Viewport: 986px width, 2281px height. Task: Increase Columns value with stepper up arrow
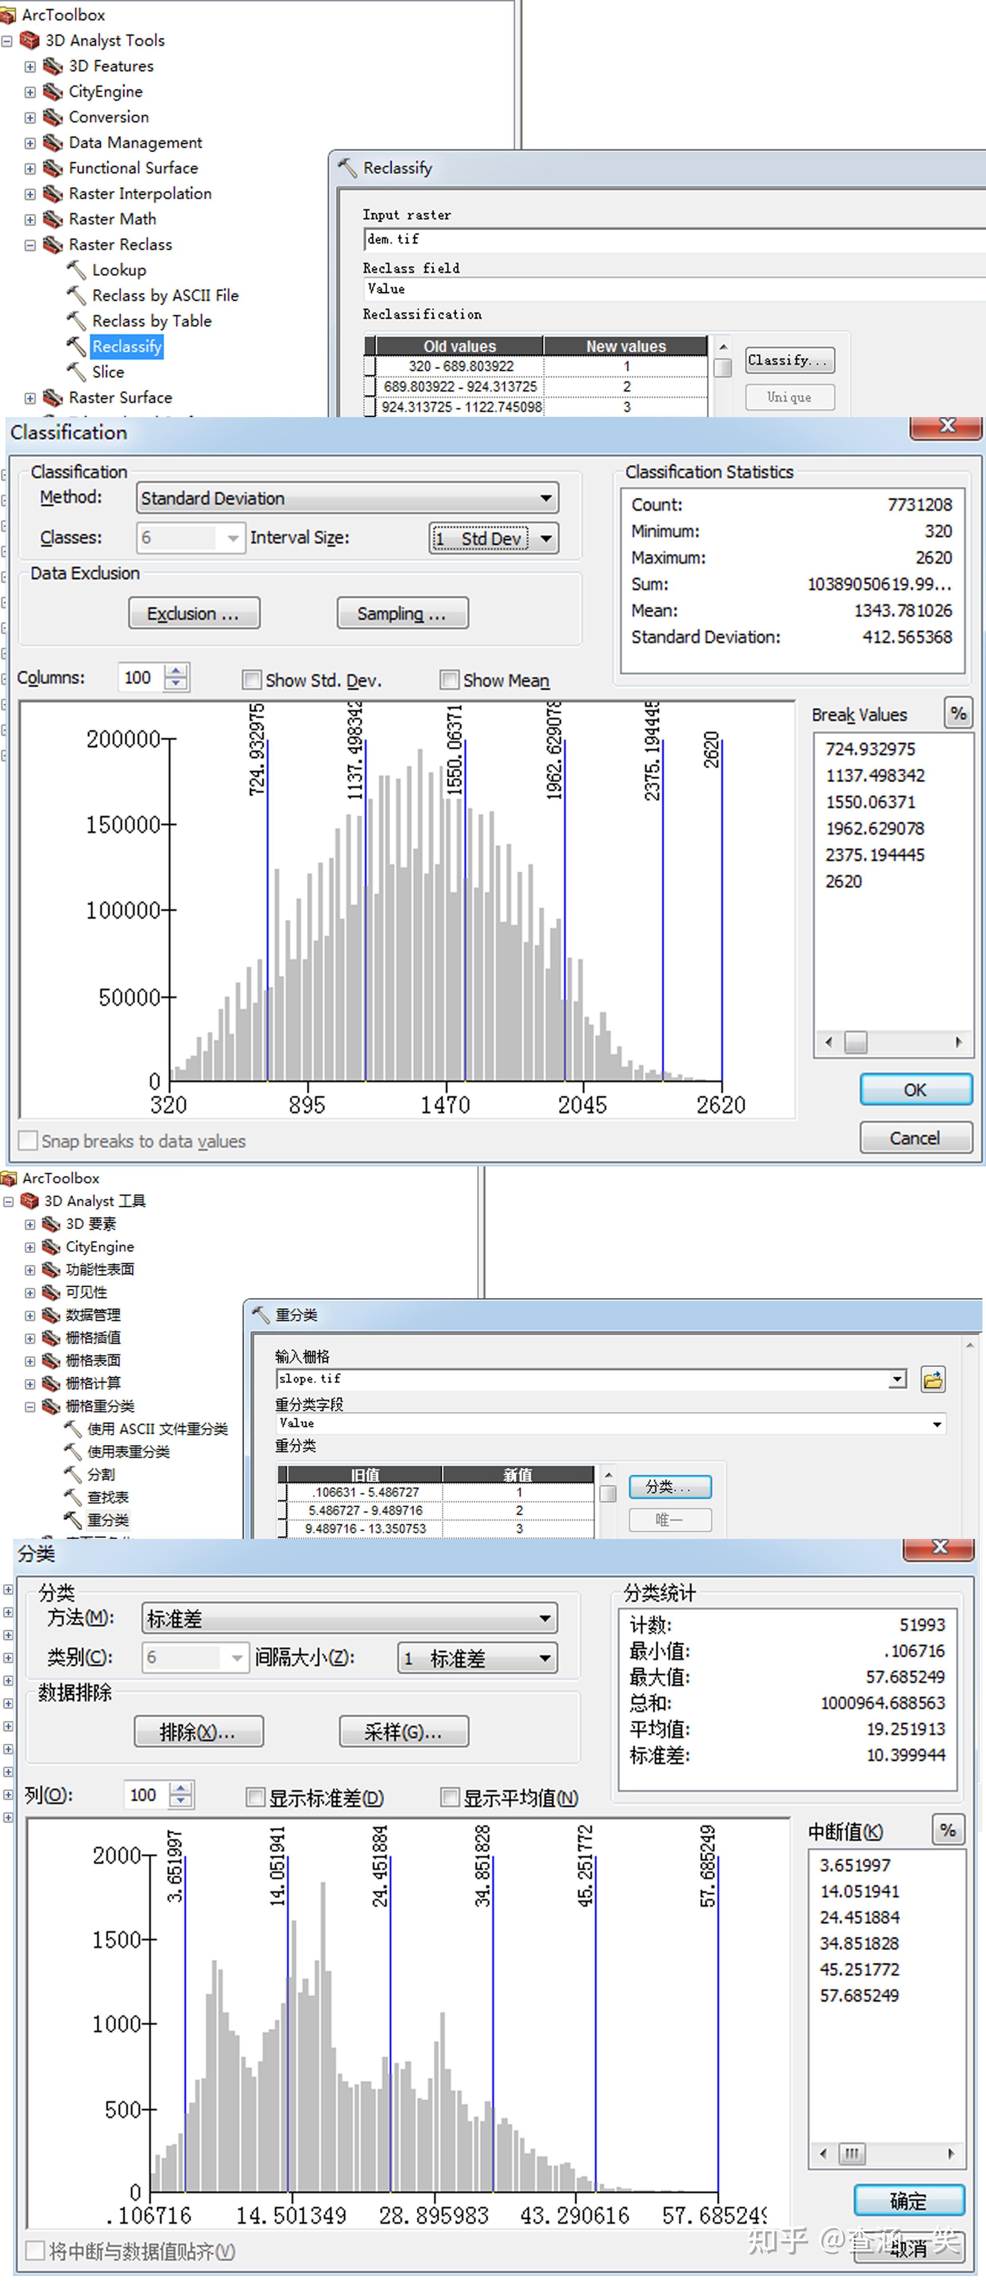coord(177,671)
